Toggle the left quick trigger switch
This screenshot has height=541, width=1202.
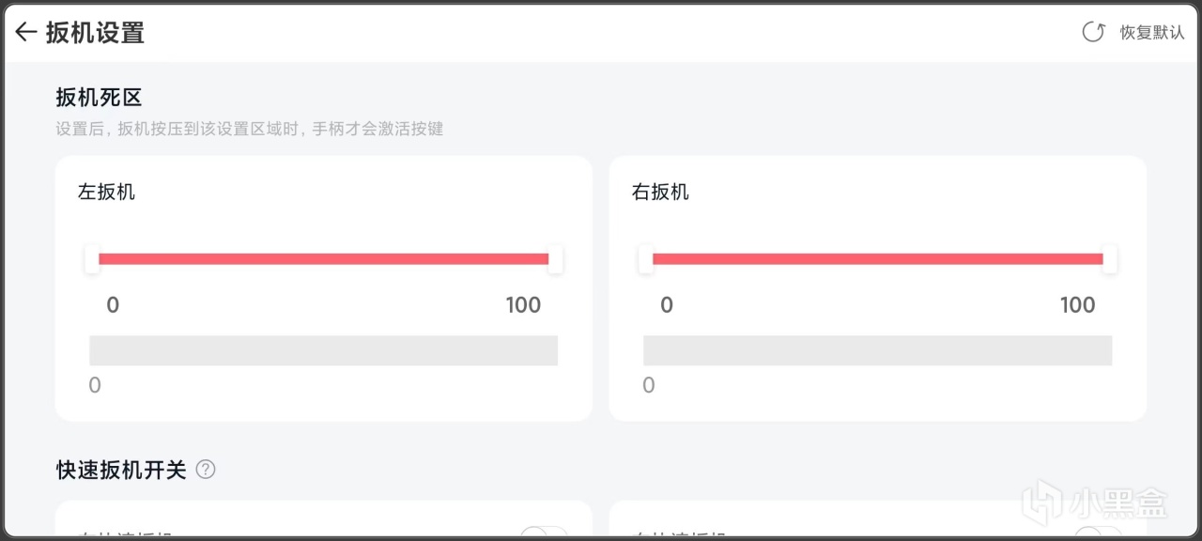tap(544, 534)
